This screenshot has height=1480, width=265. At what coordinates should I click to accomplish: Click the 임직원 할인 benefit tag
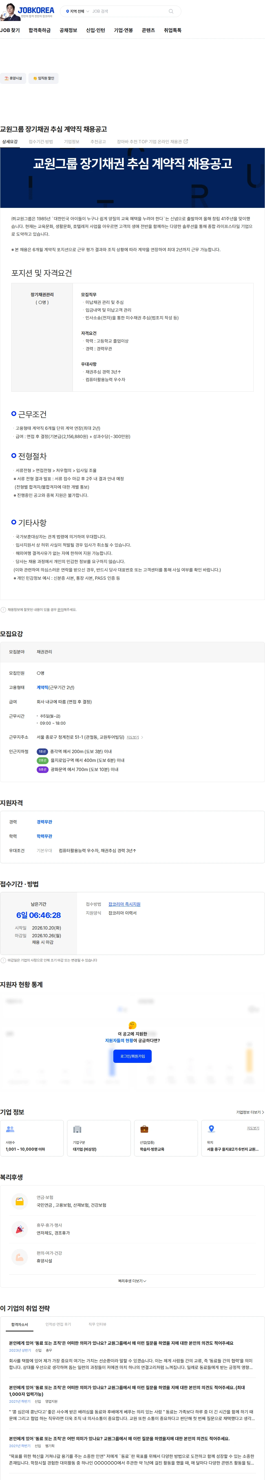pyautogui.click(x=44, y=78)
